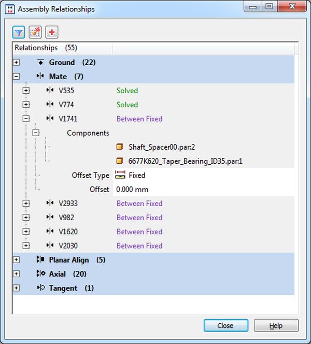Expand the V2030 mate node
This screenshot has height=344, width=311.
pos(26,246)
